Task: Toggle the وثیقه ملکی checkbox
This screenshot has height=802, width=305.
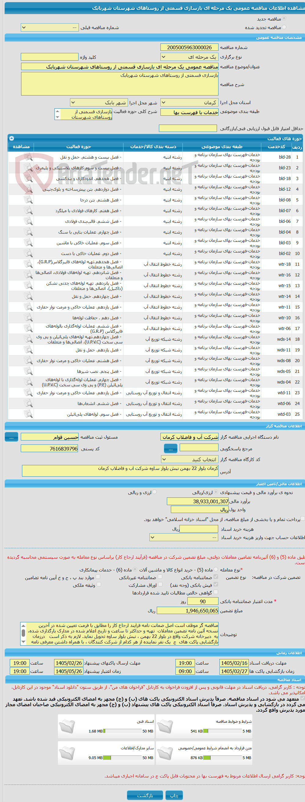Action: pos(99,584)
